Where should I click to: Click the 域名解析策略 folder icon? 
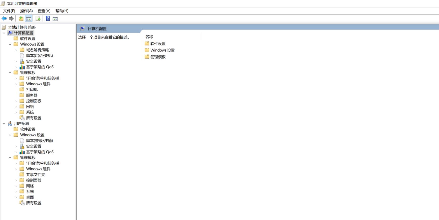coord(22,50)
